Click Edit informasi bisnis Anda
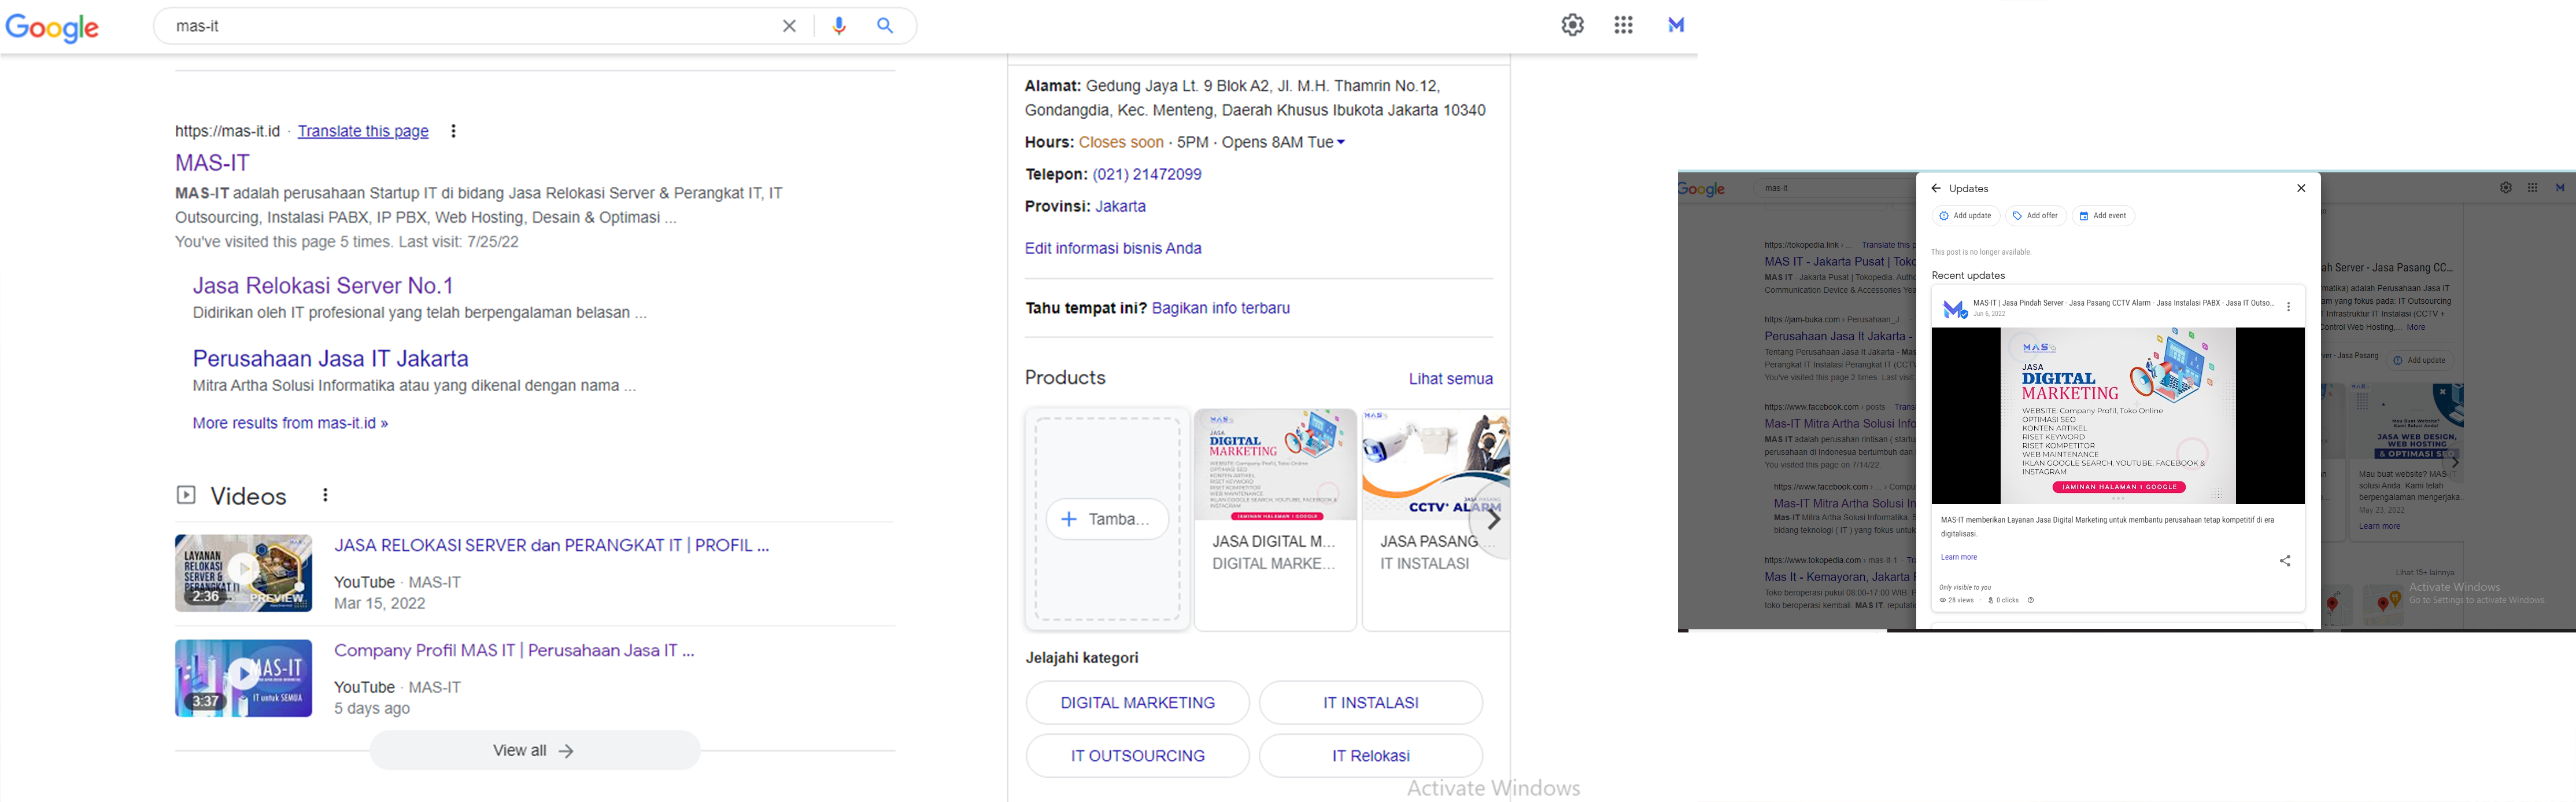Screen dimensions: 2576x802 (1113, 248)
